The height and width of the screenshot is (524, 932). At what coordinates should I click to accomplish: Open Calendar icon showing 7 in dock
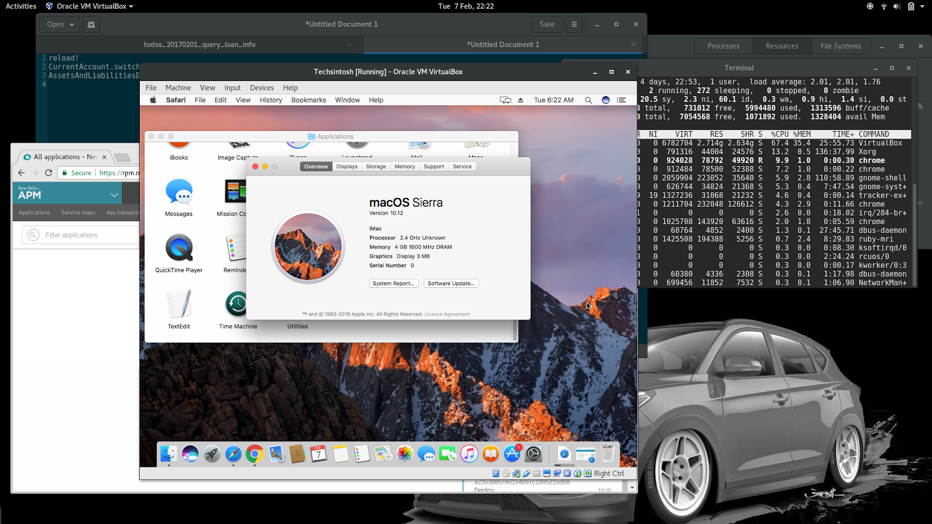[319, 454]
